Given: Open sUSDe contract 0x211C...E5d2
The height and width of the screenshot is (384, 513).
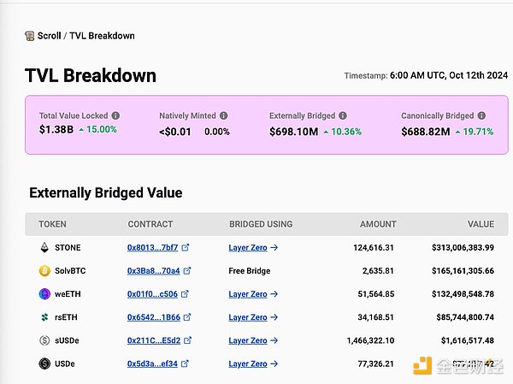Looking at the screenshot, I should click(154, 340).
